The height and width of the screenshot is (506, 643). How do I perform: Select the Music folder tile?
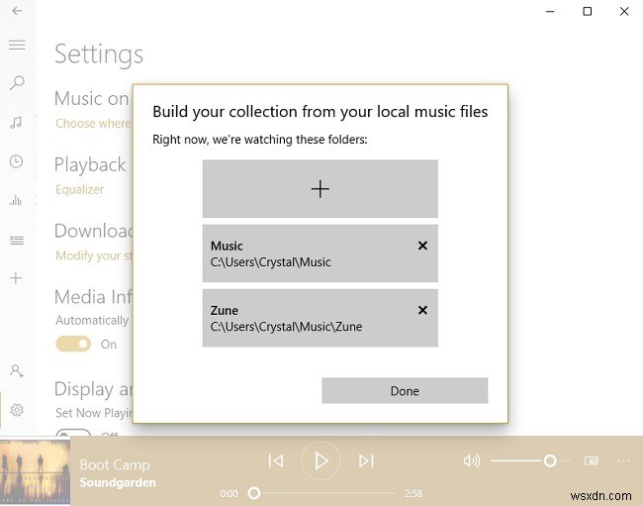[x=320, y=253]
